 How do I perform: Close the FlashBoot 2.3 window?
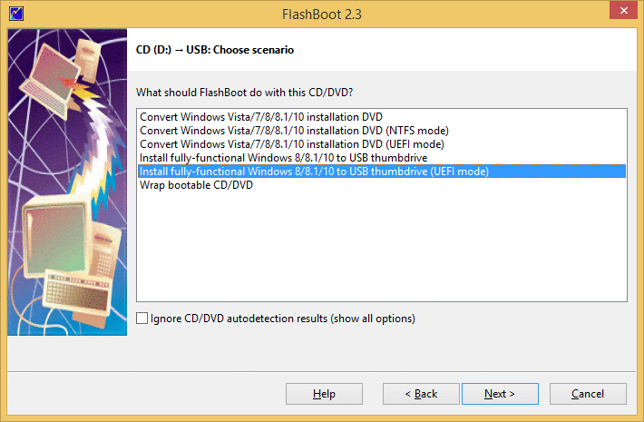623,10
